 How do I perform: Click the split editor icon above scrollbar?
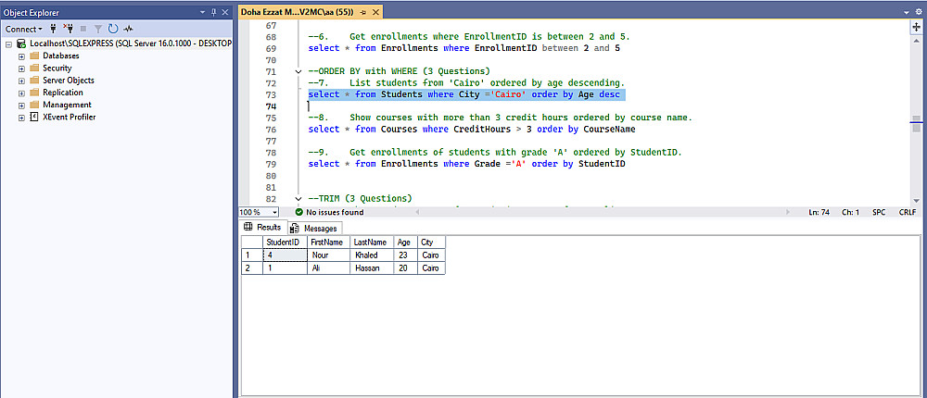[916, 27]
